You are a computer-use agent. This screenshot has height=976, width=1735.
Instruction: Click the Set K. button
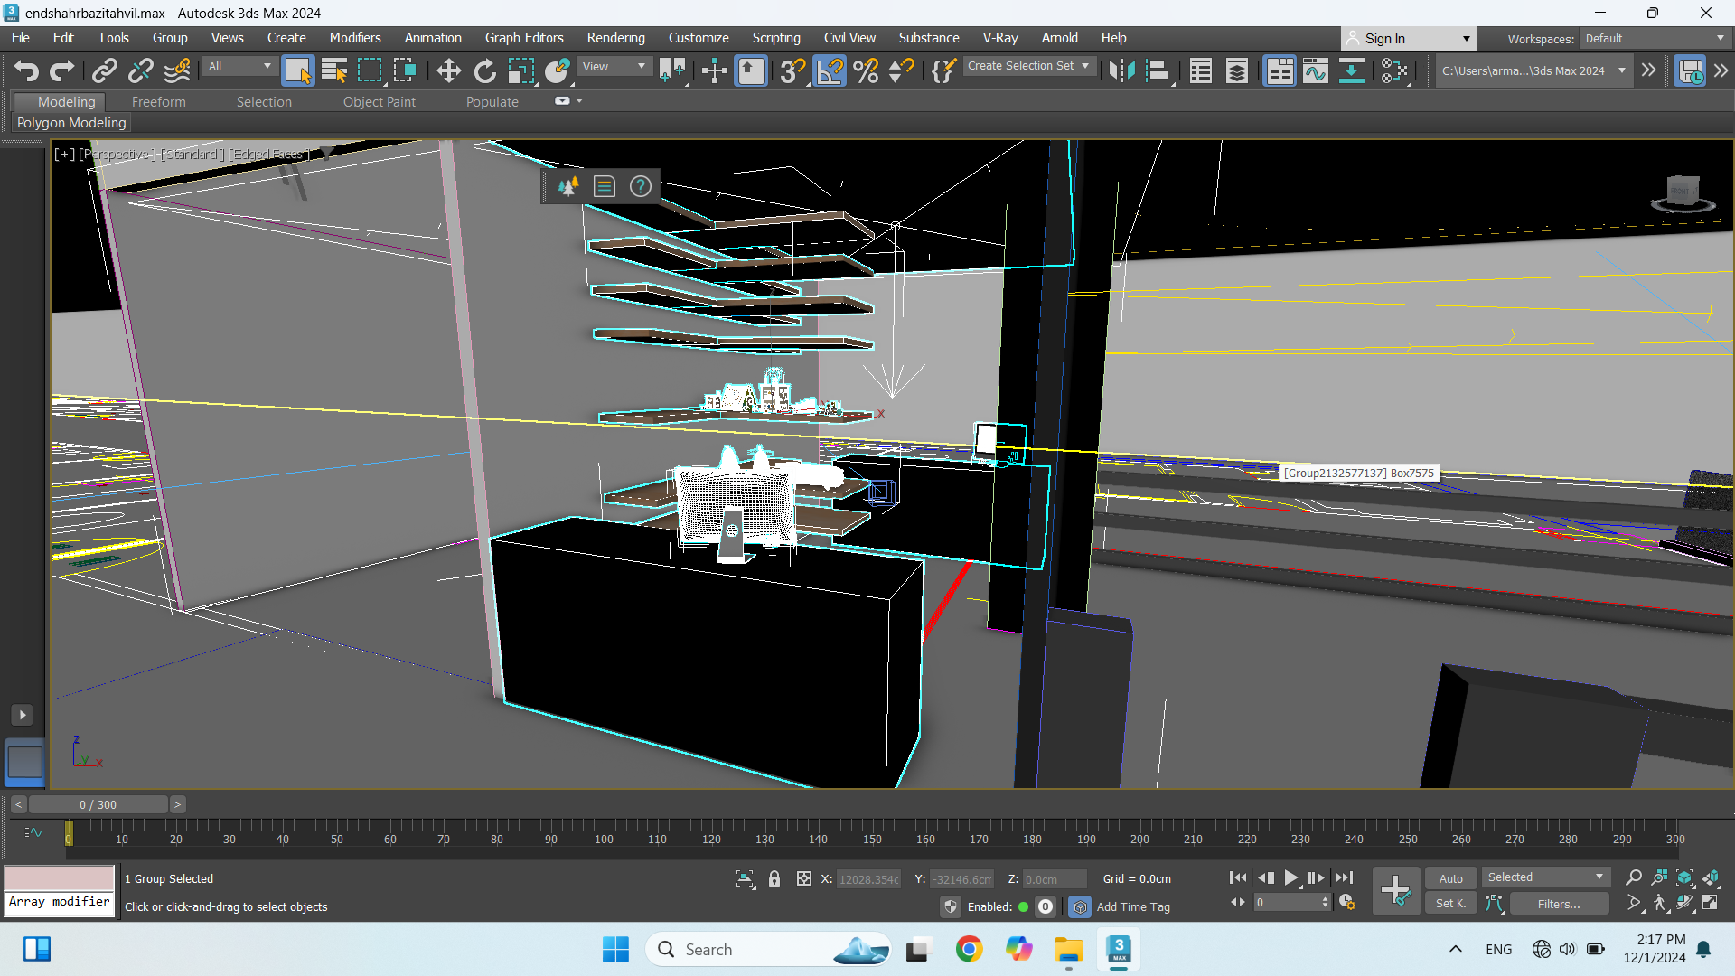click(x=1450, y=903)
